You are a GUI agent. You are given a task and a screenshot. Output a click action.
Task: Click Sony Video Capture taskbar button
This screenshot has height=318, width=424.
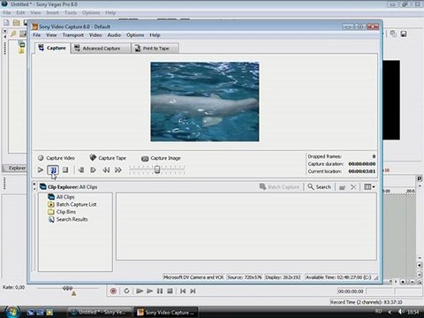166,312
